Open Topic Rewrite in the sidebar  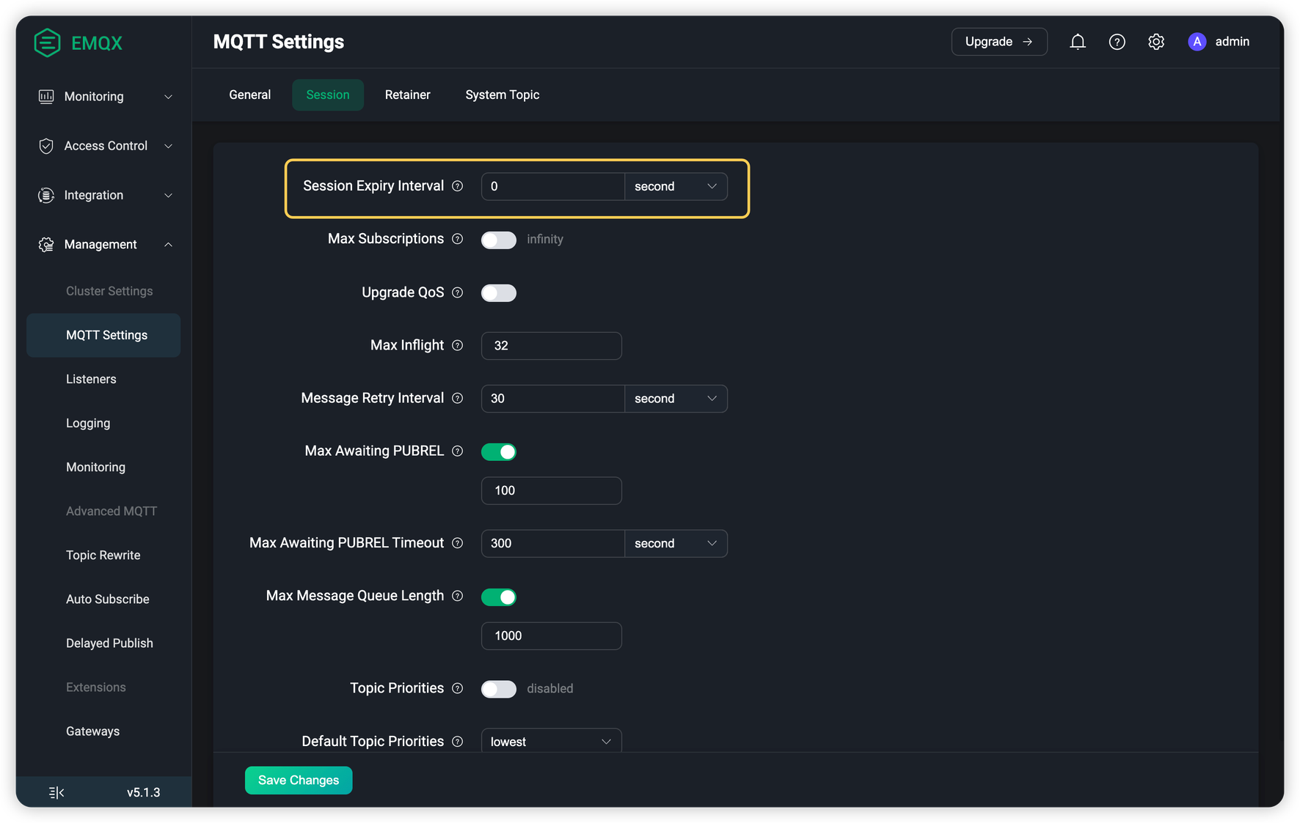tap(103, 555)
